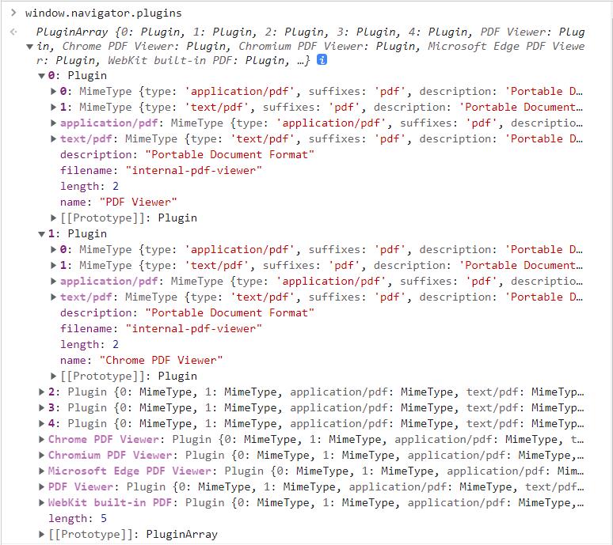Expand application/pdf MimeType under 0: Plugin
Screen dimensions: 613x545
click(x=54, y=123)
